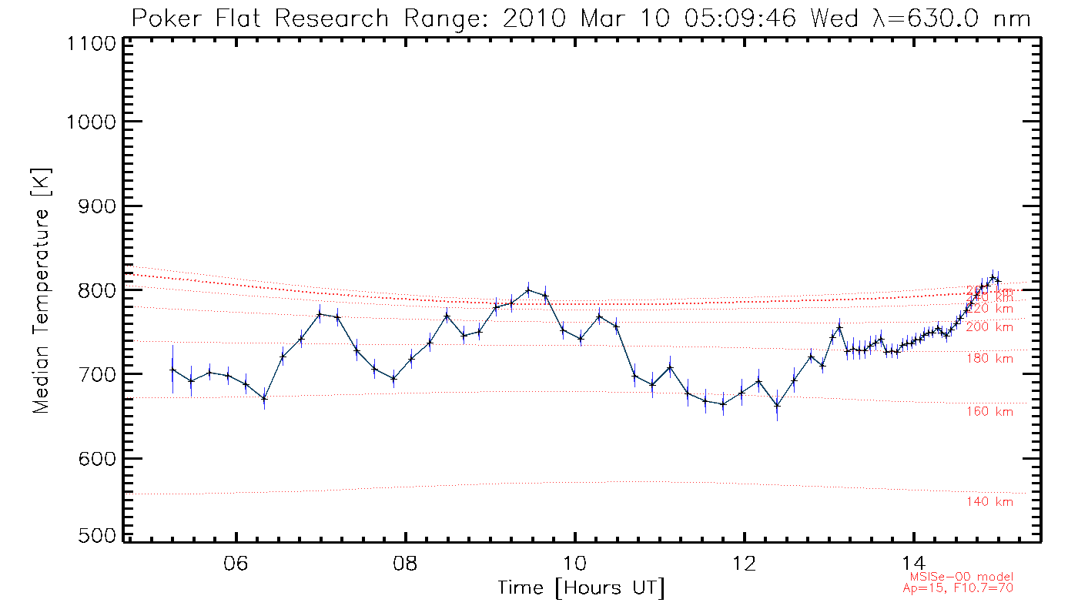Select the red 180 km altitude label

pos(989,359)
